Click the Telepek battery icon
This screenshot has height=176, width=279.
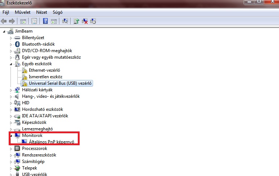17,168
